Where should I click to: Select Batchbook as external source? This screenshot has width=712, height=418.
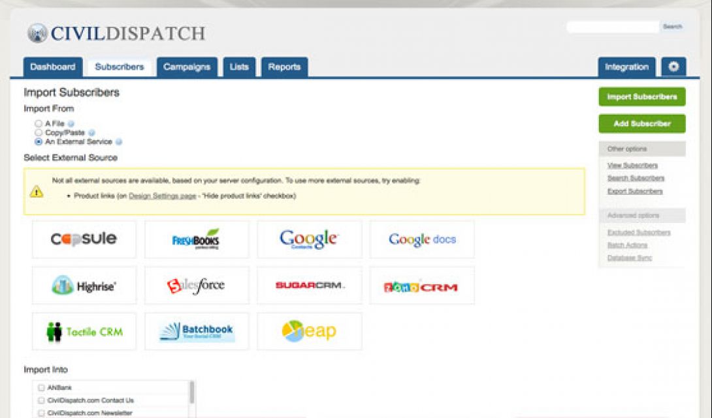197,331
